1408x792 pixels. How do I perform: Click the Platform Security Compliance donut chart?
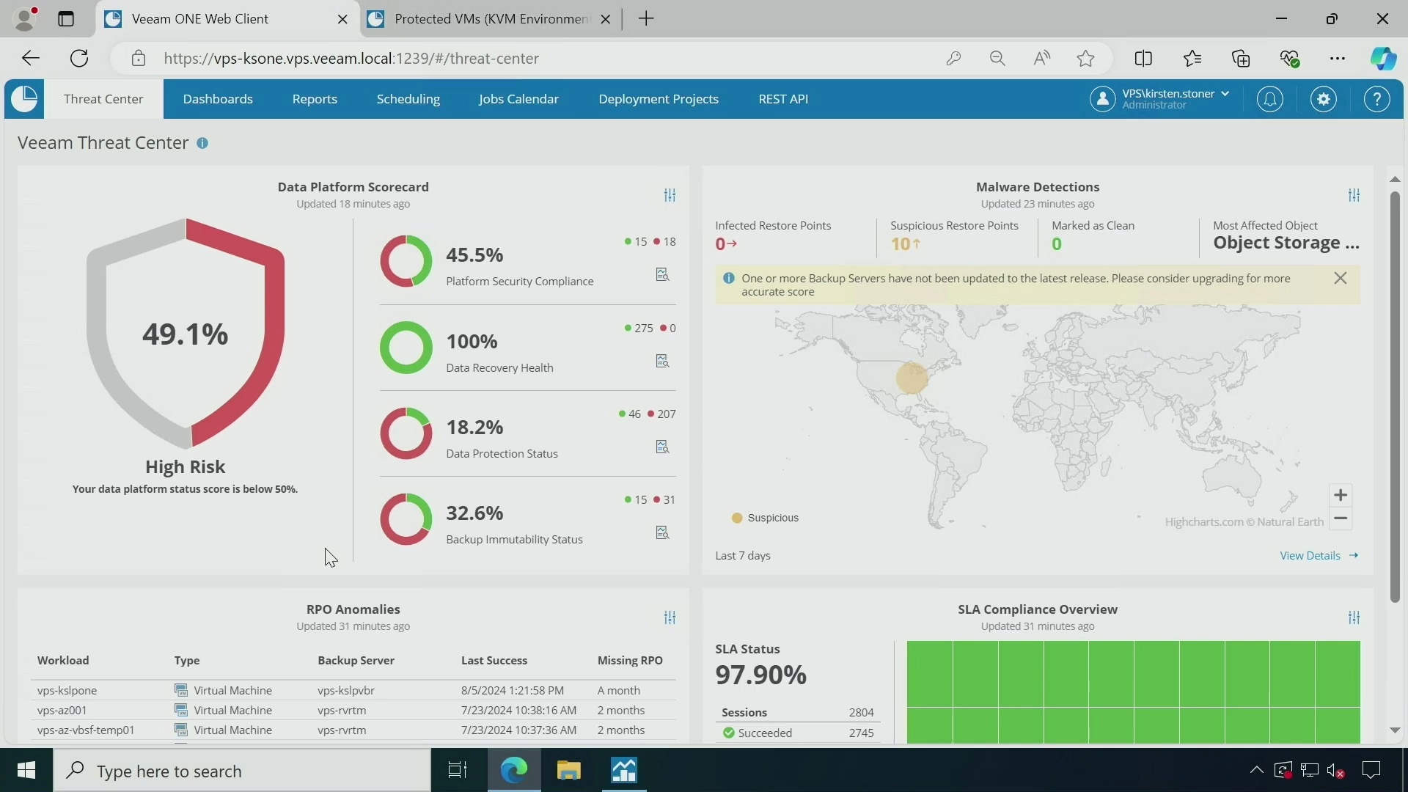pyautogui.click(x=406, y=261)
